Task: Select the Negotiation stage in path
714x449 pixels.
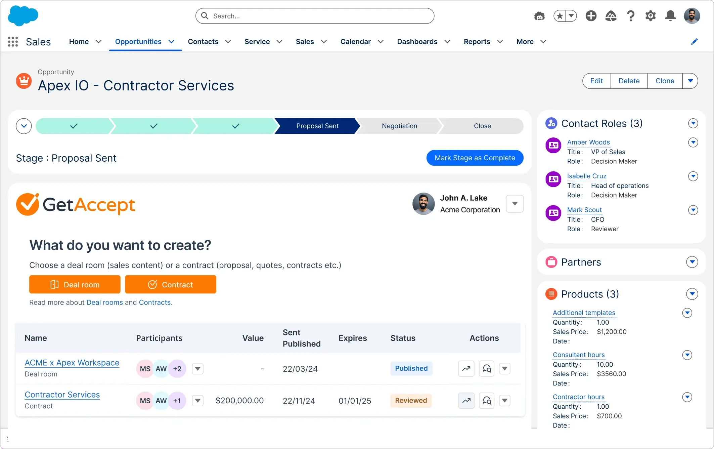Action: point(399,126)
